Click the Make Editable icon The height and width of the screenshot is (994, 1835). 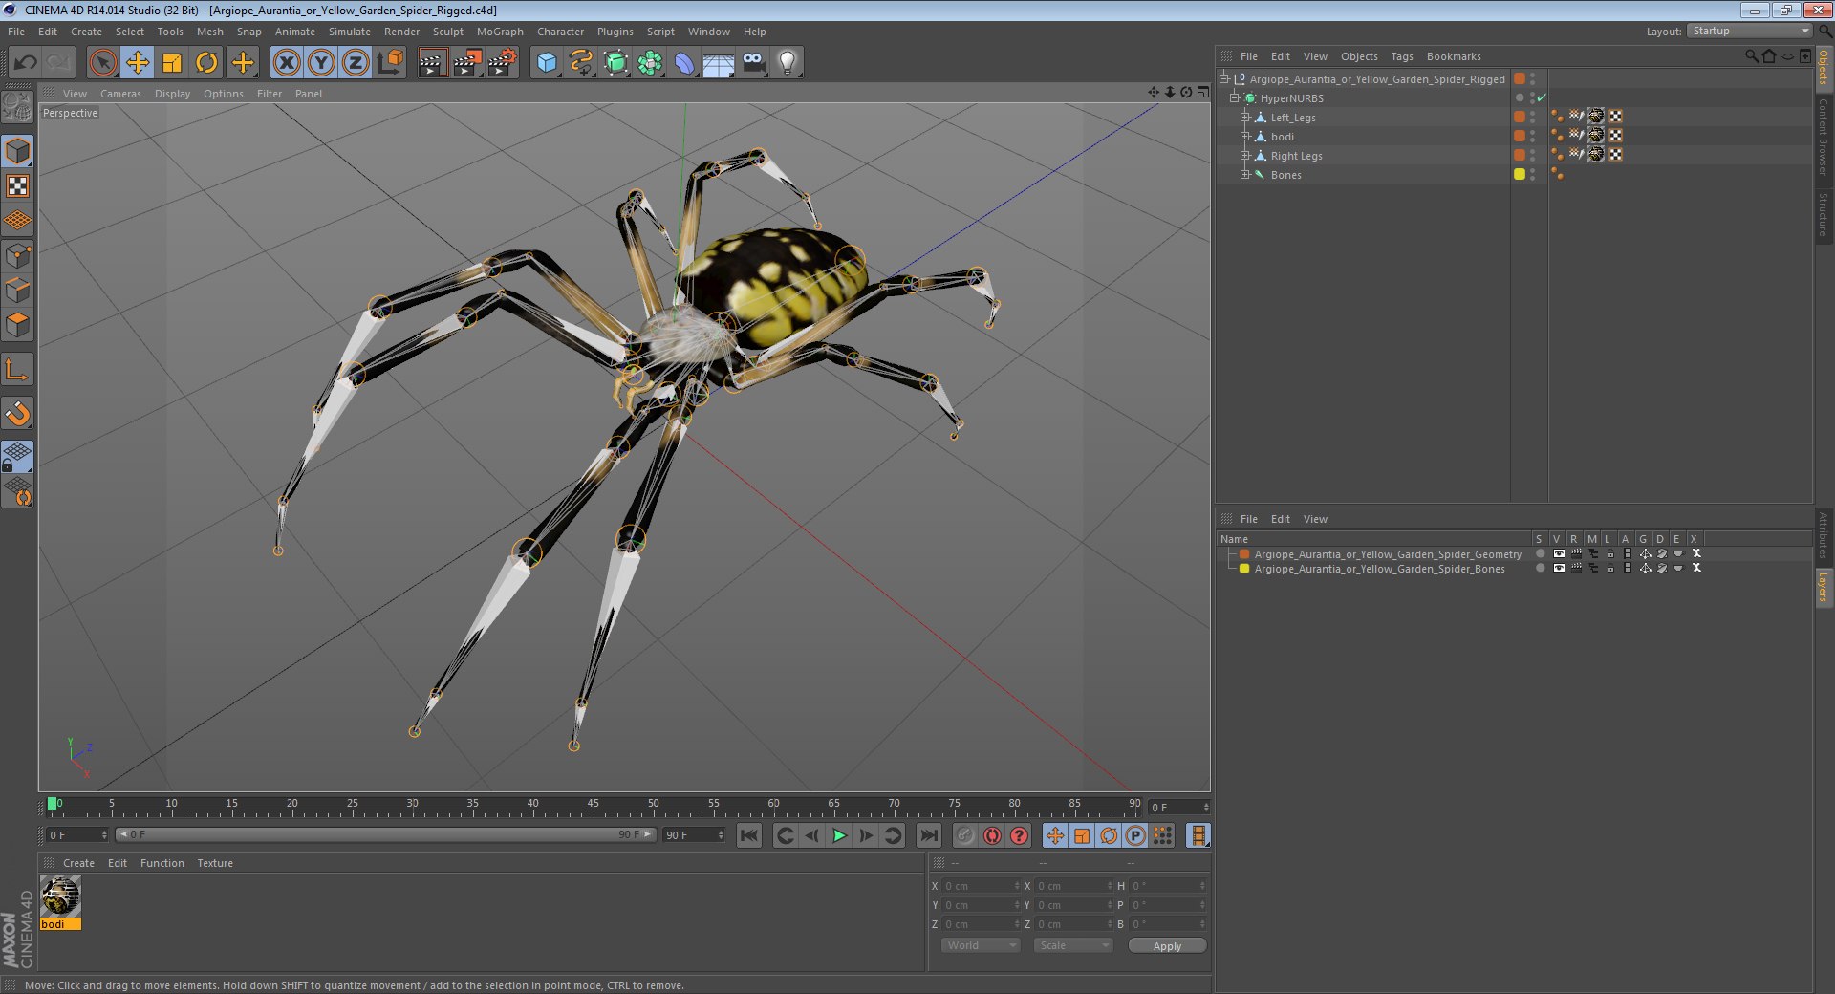coord(17,107)
